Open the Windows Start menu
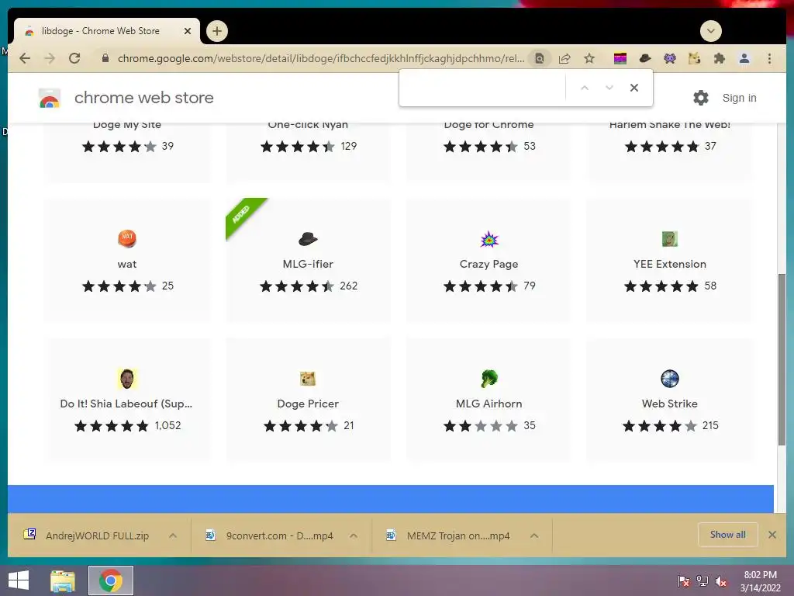Screen dimensions: 794x596 pyautogui.click(x=19, y=580)
